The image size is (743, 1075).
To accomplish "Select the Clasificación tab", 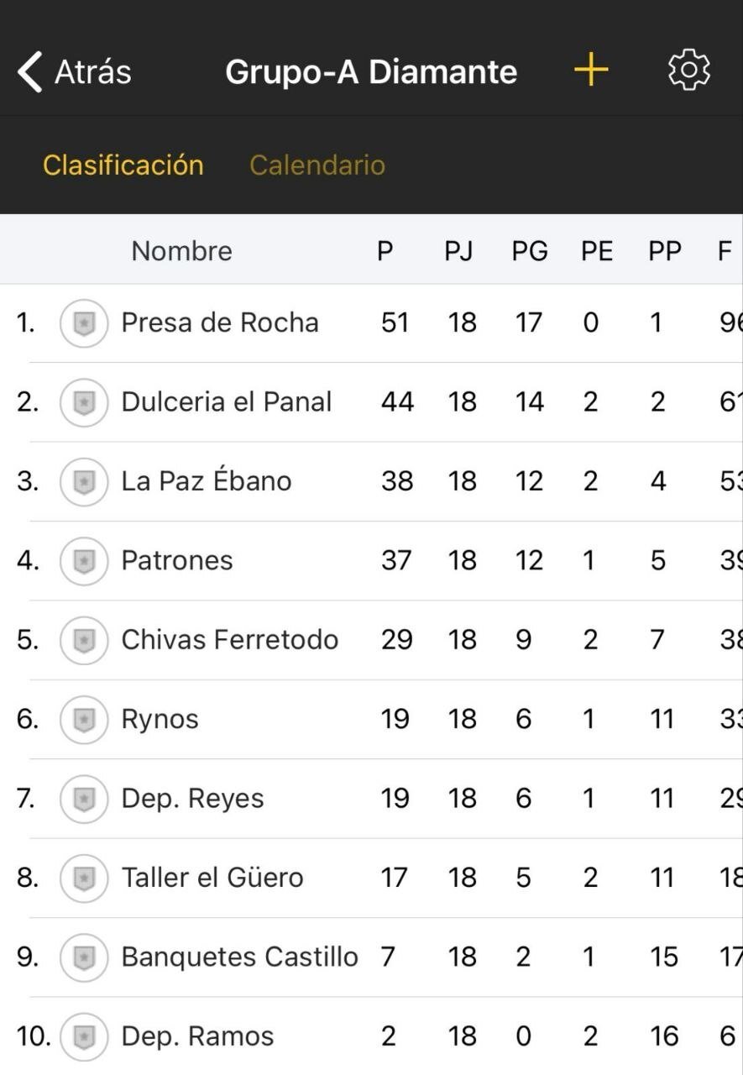I will pos(123,165).
